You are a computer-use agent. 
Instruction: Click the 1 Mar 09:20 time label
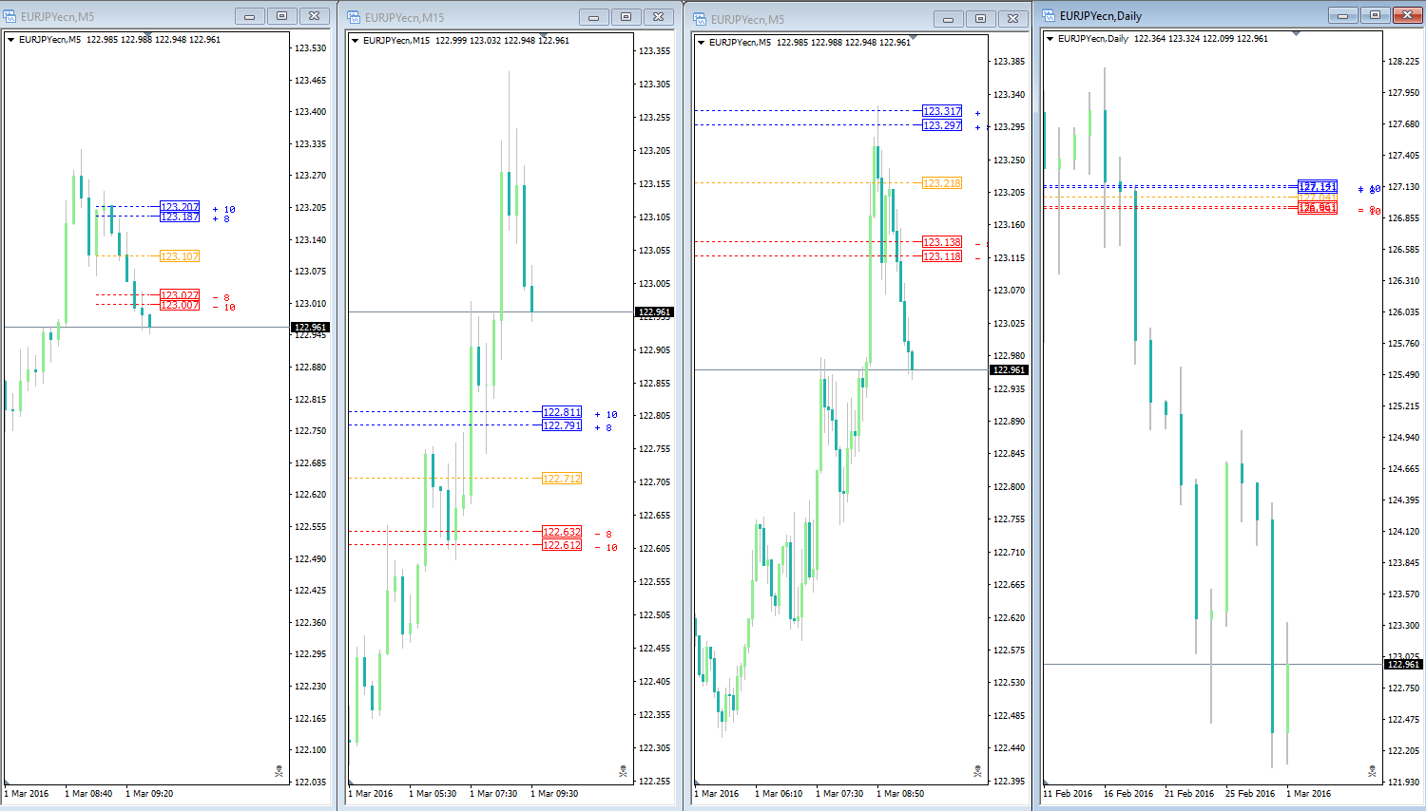click(149, 794)
